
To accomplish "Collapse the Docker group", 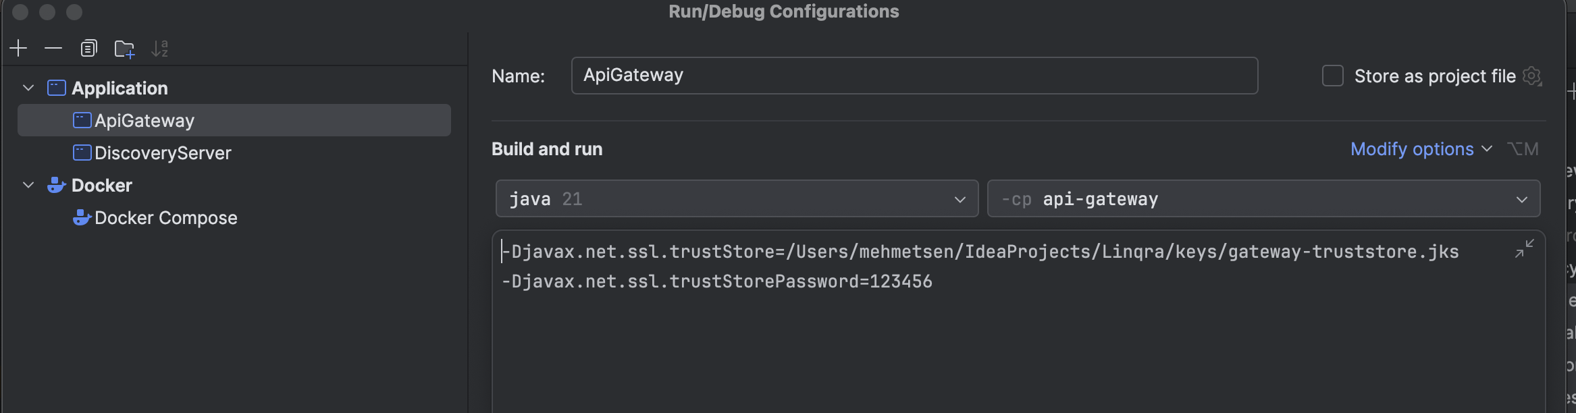I will 28,186.
